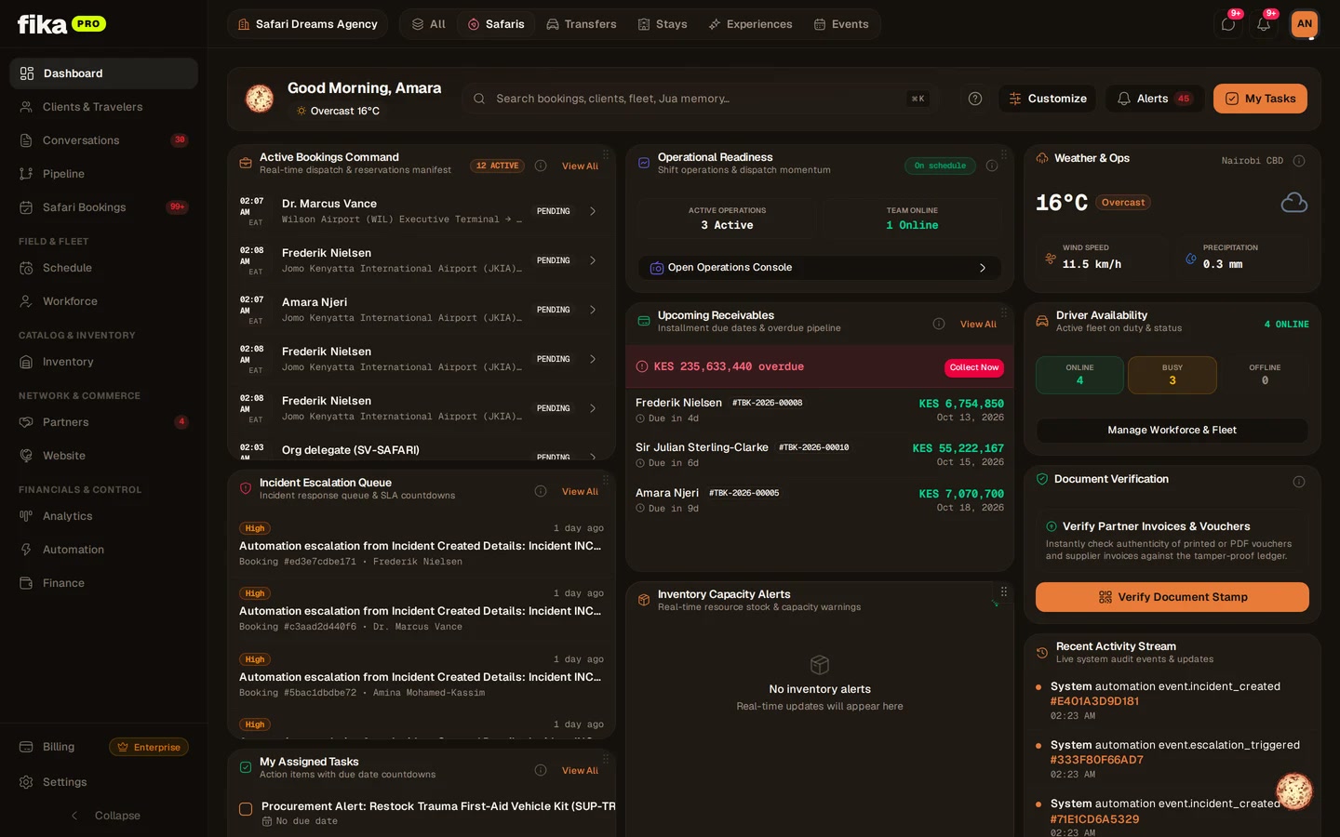Switch to the Transfers tab
The height and width of the screenshot is (837, 1340).
(582, 24)
